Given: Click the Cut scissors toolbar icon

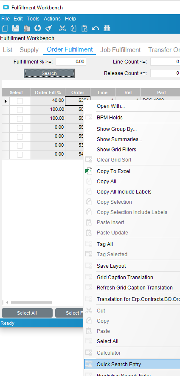Looking at the screenshot, I should tap(62, 28).
